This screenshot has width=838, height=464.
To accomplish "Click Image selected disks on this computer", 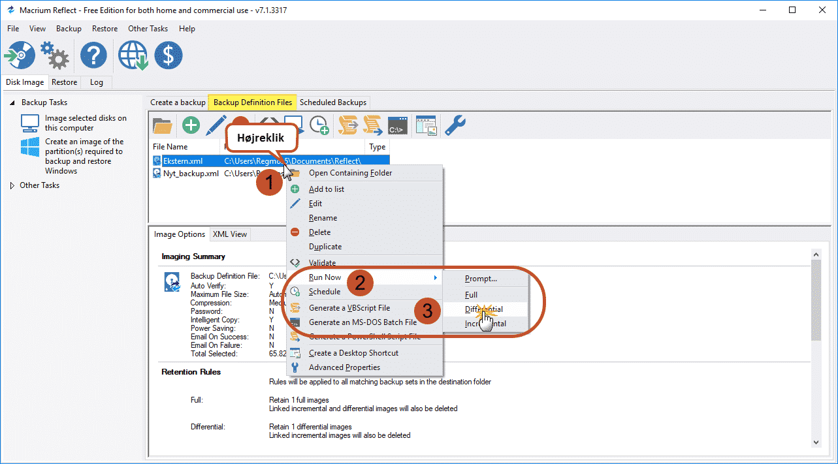I will [85, 123].
